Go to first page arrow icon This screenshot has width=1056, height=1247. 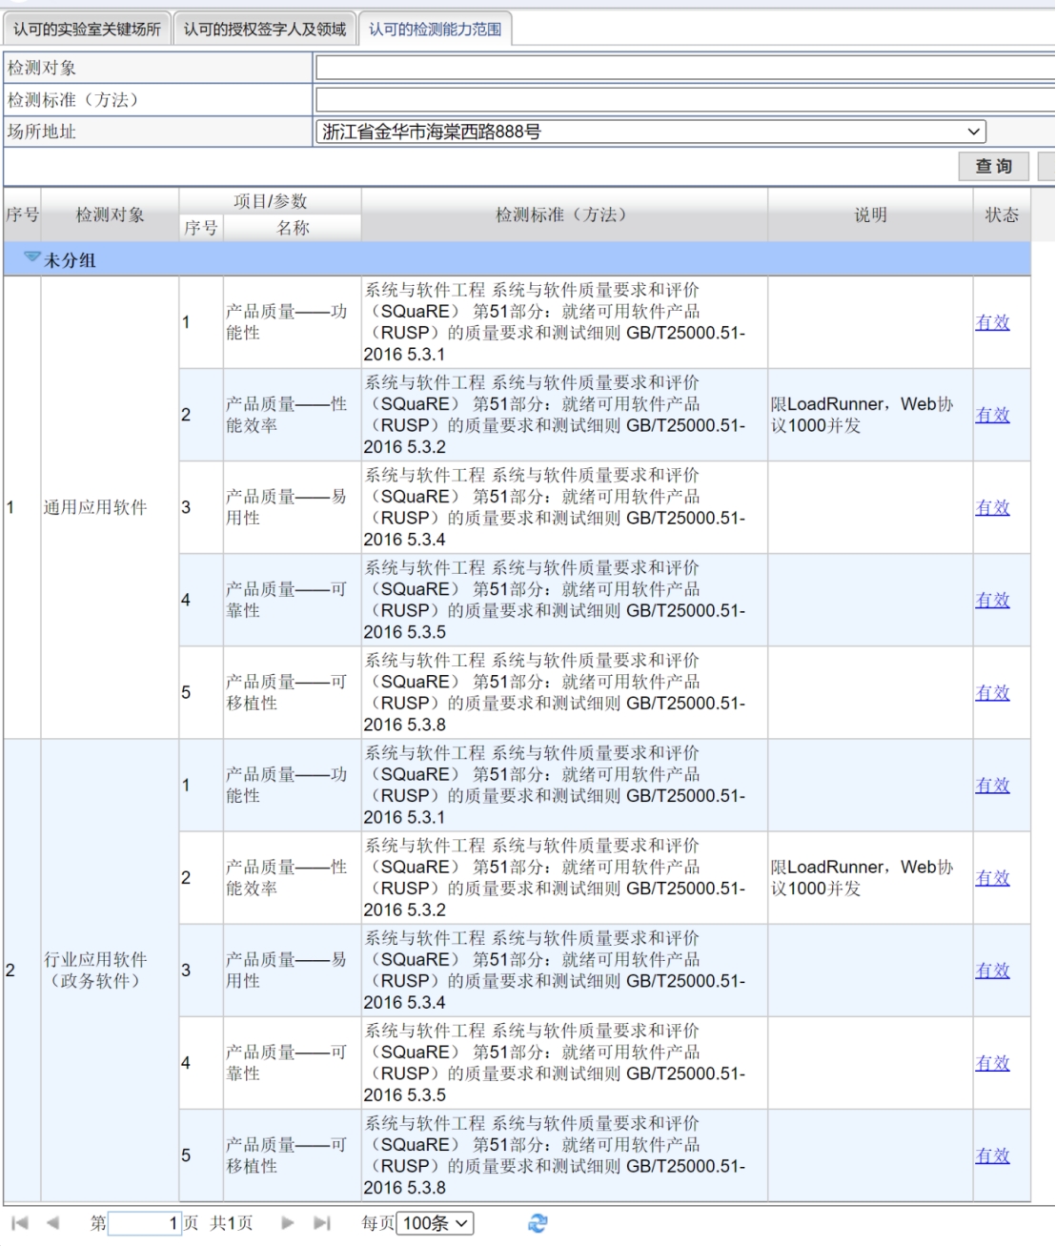point(20,1223)
